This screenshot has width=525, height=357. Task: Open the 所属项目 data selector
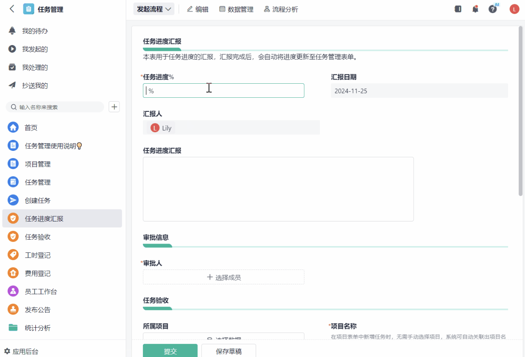[x=223, y=337]
